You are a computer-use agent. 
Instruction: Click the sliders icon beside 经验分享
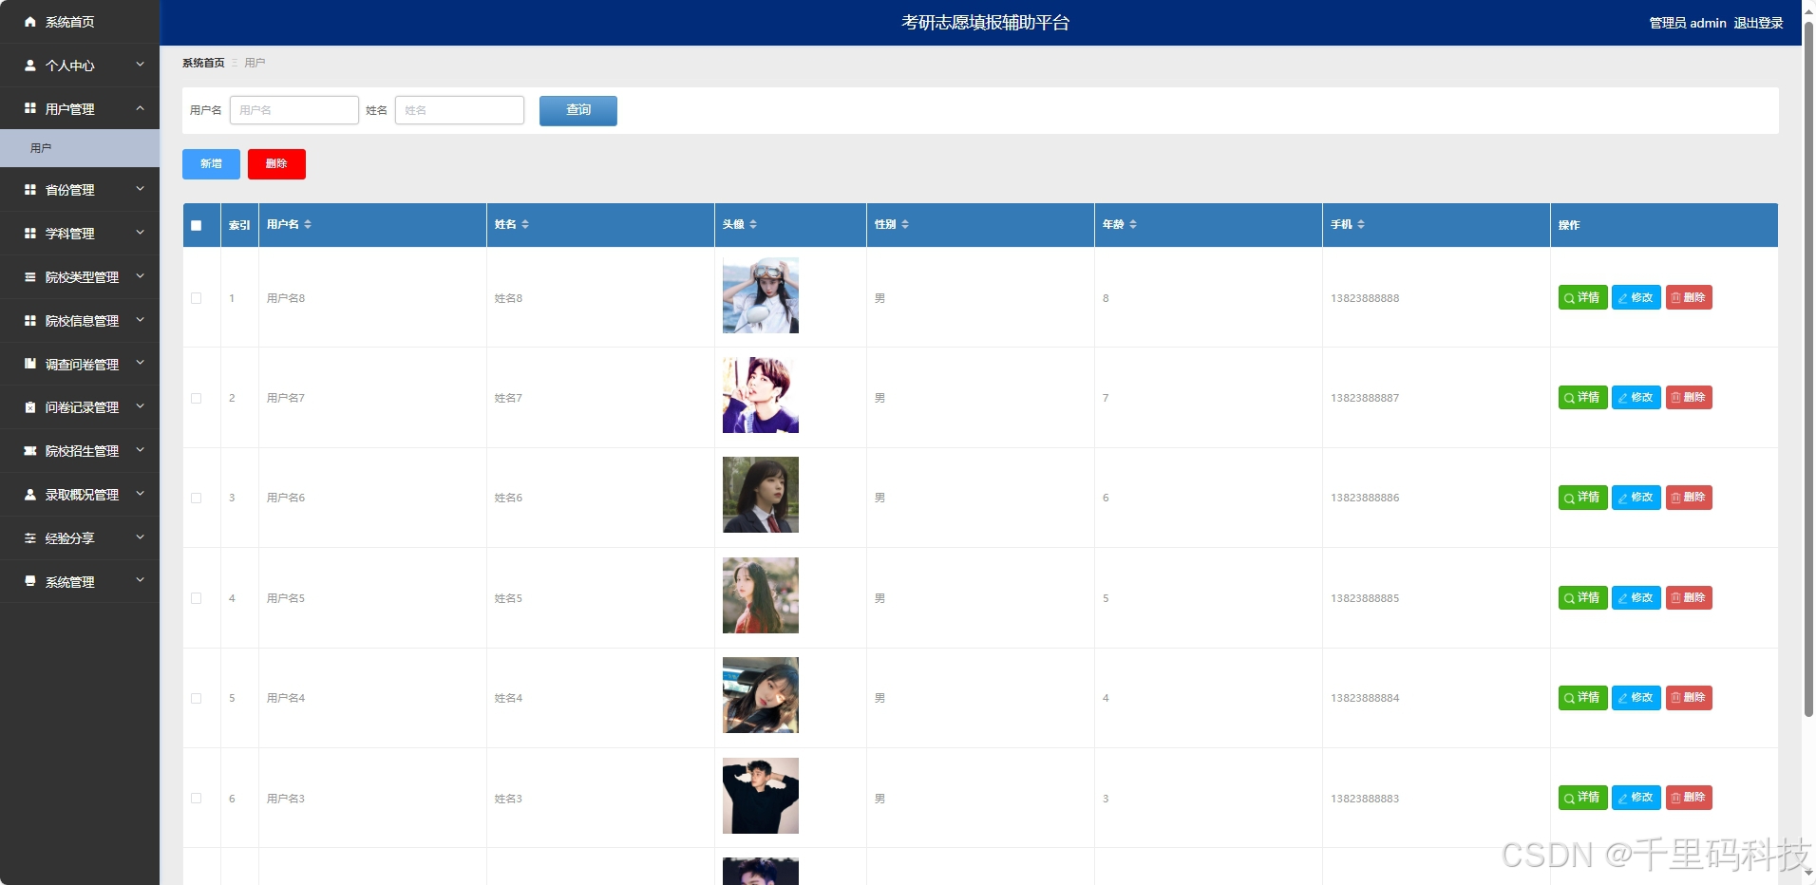coord(30,538)
